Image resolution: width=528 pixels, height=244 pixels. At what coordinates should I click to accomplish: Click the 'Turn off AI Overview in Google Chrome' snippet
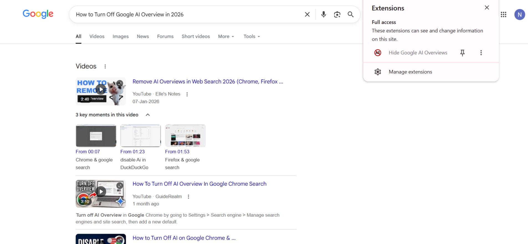(178, 218)
